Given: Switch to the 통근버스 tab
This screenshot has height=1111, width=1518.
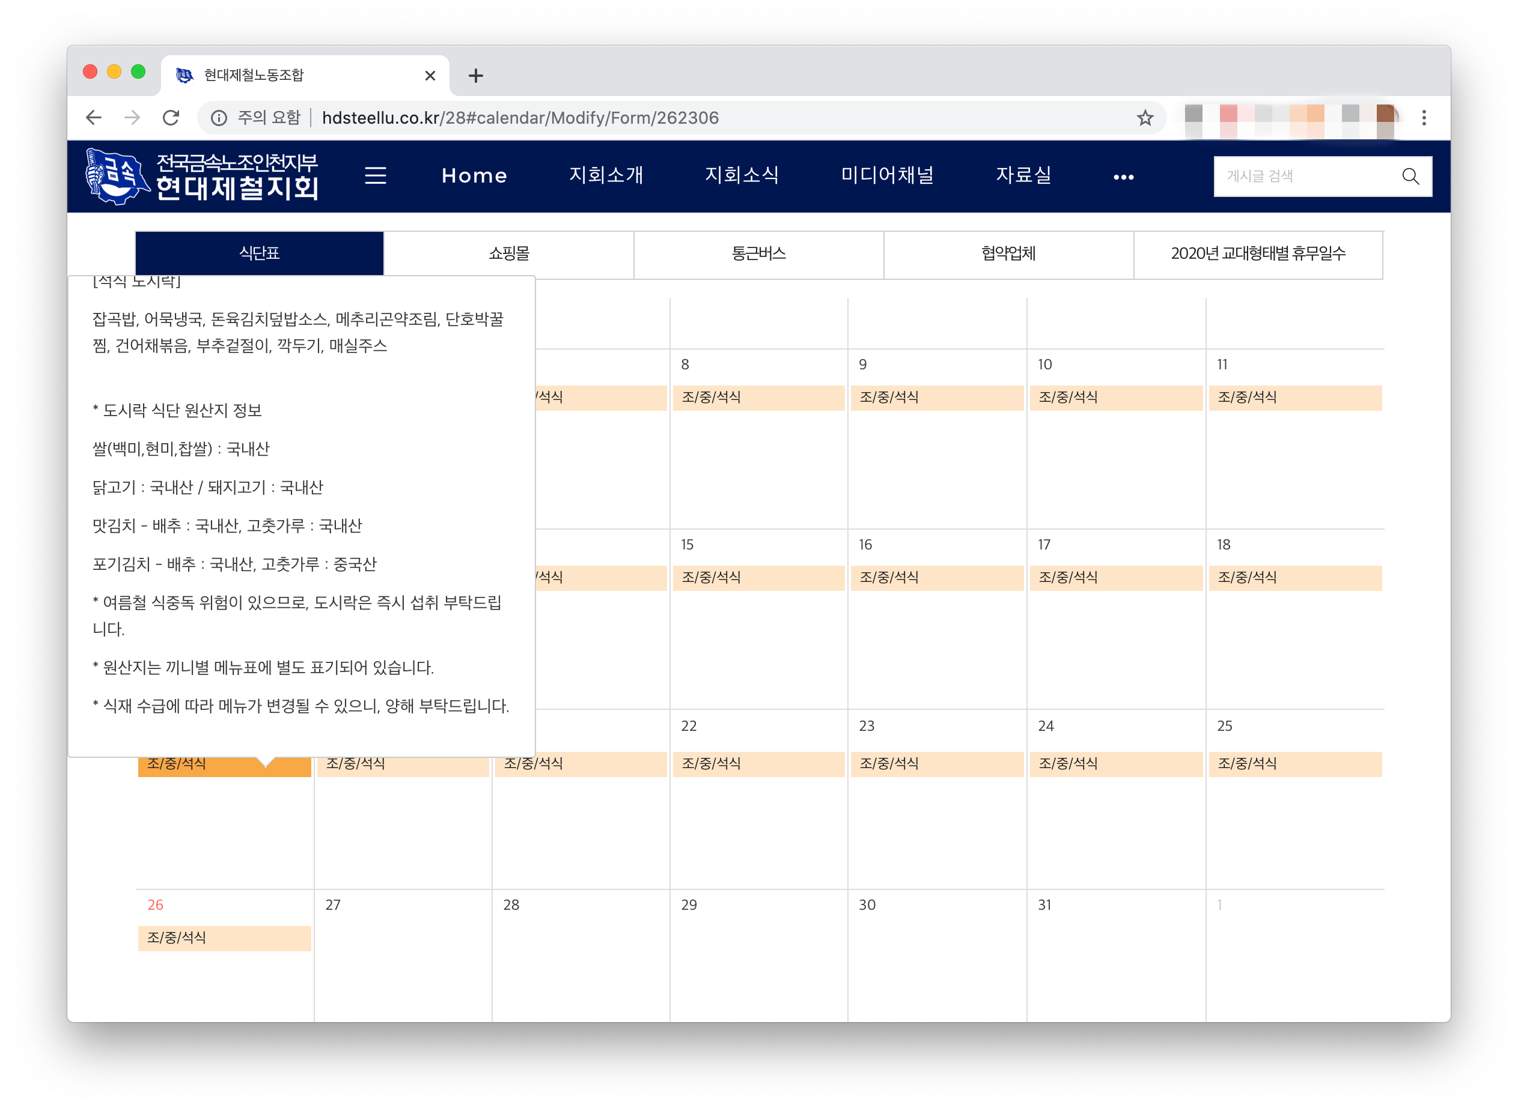Looking at the screenshot, I should coord(758,253).
